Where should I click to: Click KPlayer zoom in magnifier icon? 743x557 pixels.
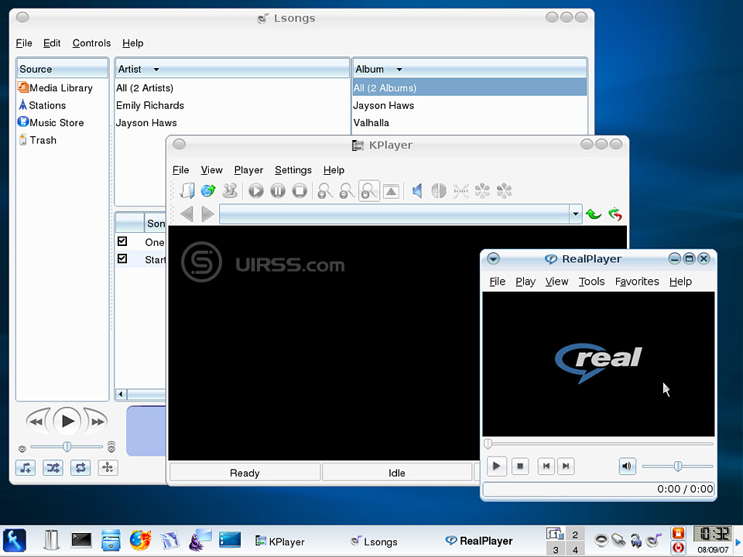[x=326, y=191]
